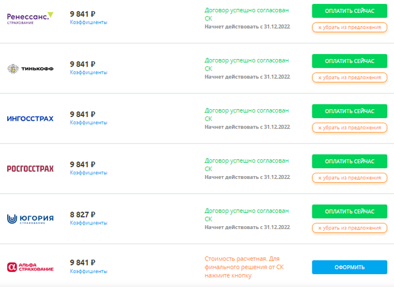The height and width of the screenshot is (287, 394).
Task: Click the Югория insurance logo
Action: [30, 218]
